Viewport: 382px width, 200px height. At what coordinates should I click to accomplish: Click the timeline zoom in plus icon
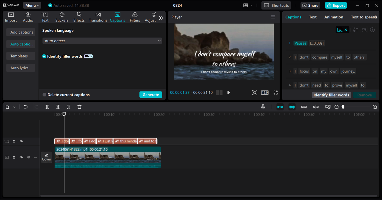[x=375, y=107]
